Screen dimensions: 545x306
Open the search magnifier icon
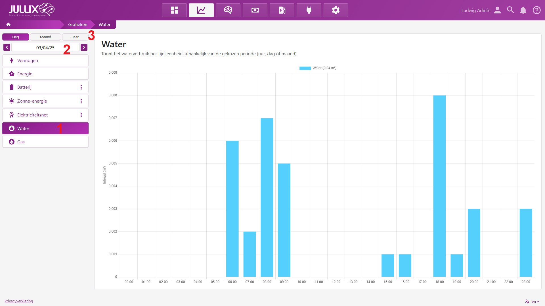pyautogui.click(x=510, y=10)
